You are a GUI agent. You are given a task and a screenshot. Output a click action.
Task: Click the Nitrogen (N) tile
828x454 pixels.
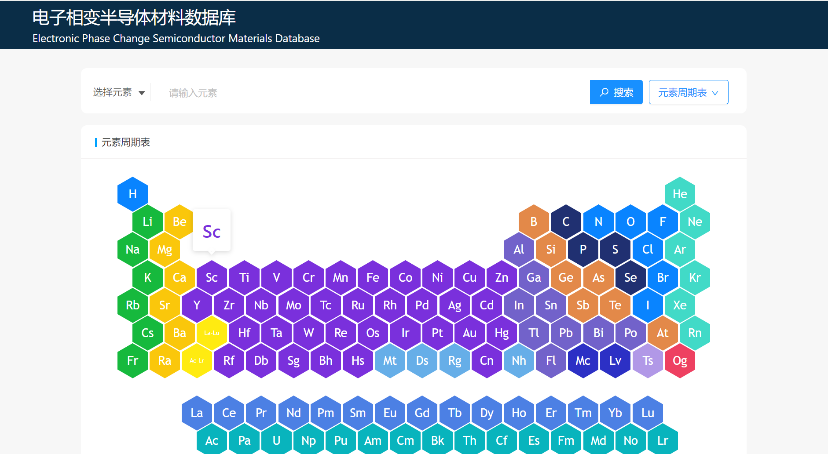pyautogui.click(x=598, y=222)
